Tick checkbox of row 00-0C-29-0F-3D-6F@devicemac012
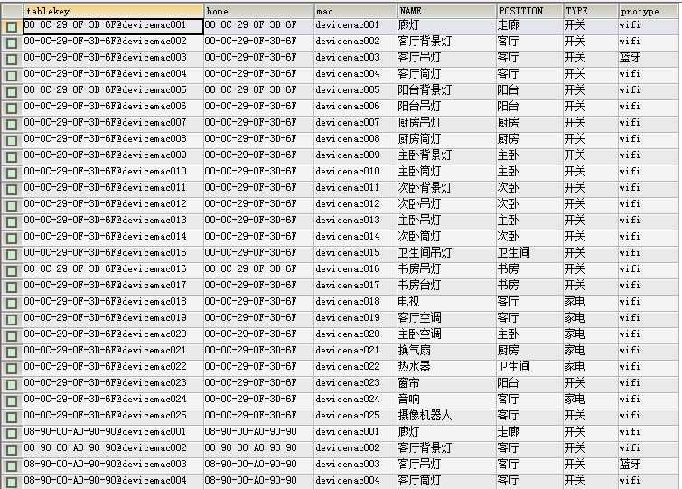The height and width of the screenshot is (489, 682). (12, 206)
